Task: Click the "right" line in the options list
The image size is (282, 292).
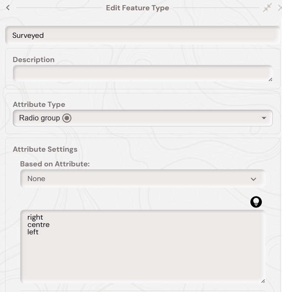Action: (35, 217)
